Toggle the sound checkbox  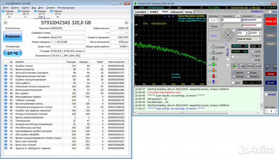click(267, 94)
